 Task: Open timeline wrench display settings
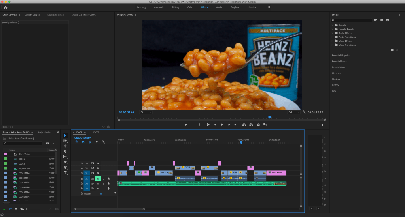[103, 142]
